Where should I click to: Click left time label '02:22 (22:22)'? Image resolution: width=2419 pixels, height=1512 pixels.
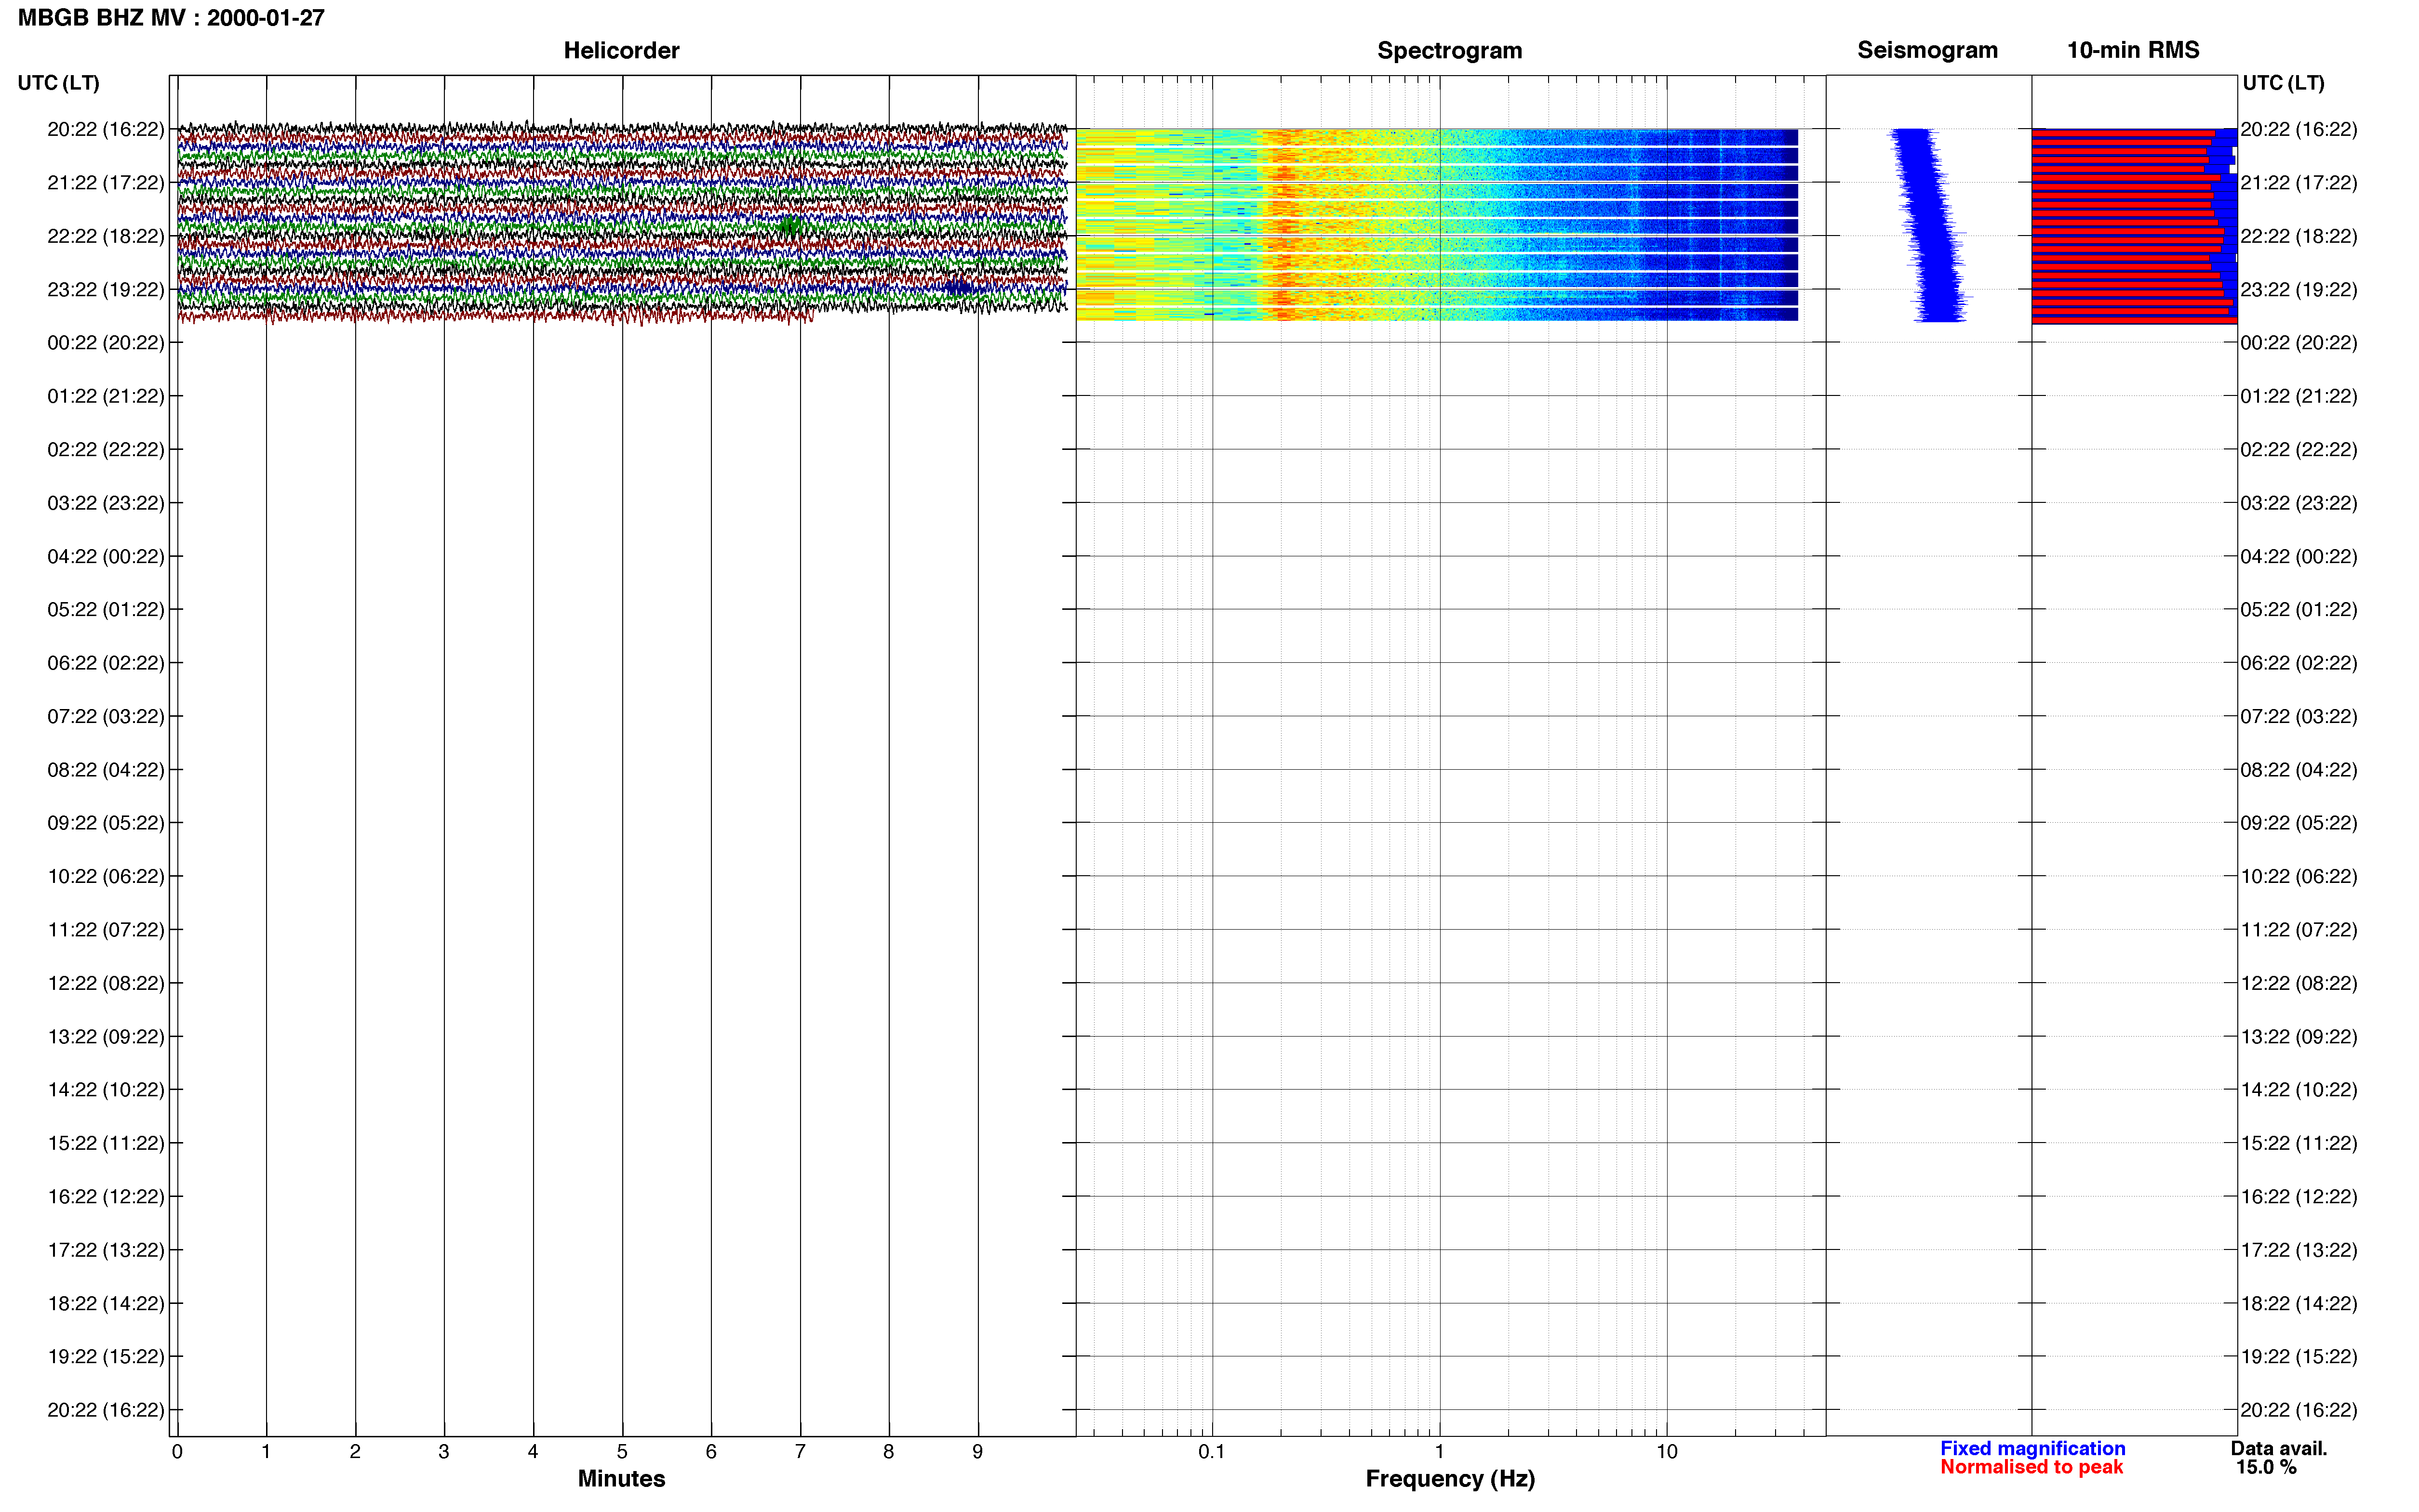coord(106,449)
